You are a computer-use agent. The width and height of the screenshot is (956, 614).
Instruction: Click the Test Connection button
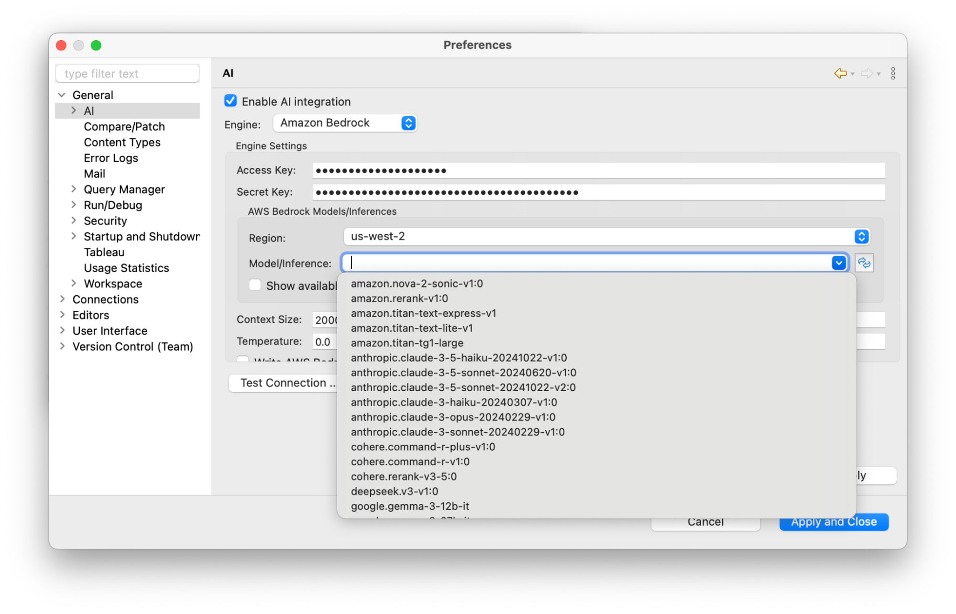[283, 383]
